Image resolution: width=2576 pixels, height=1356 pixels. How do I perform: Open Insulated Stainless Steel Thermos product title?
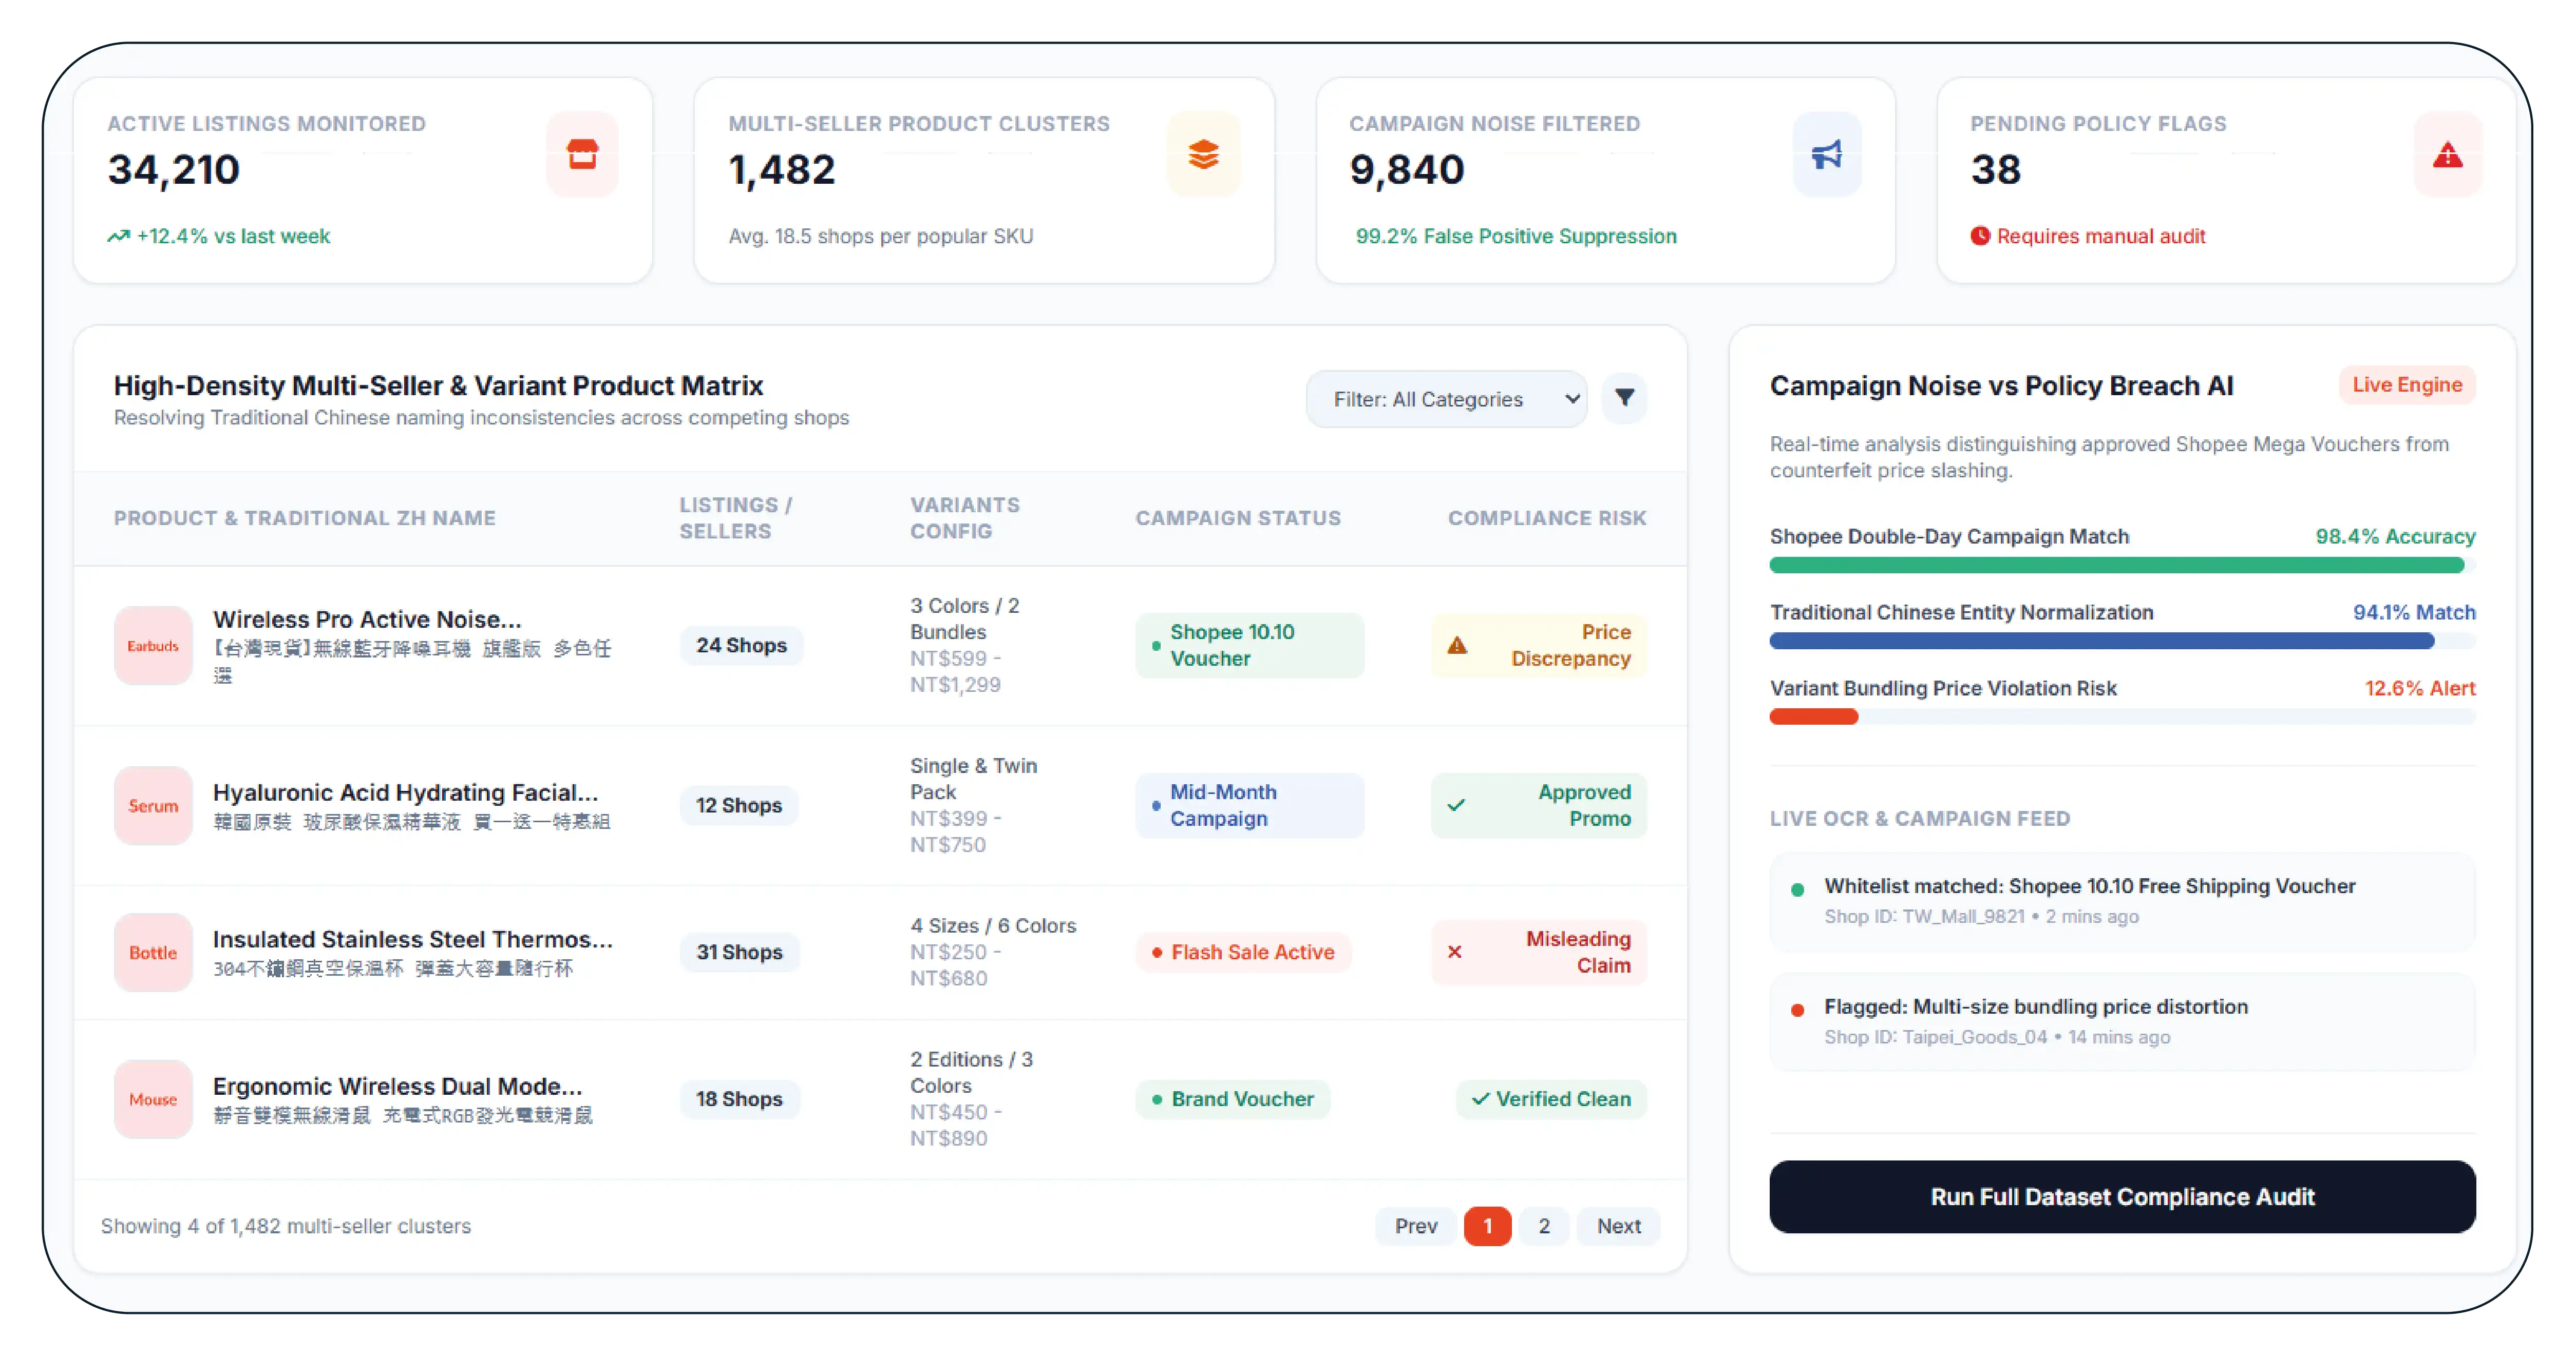click(x=413, y=939)
